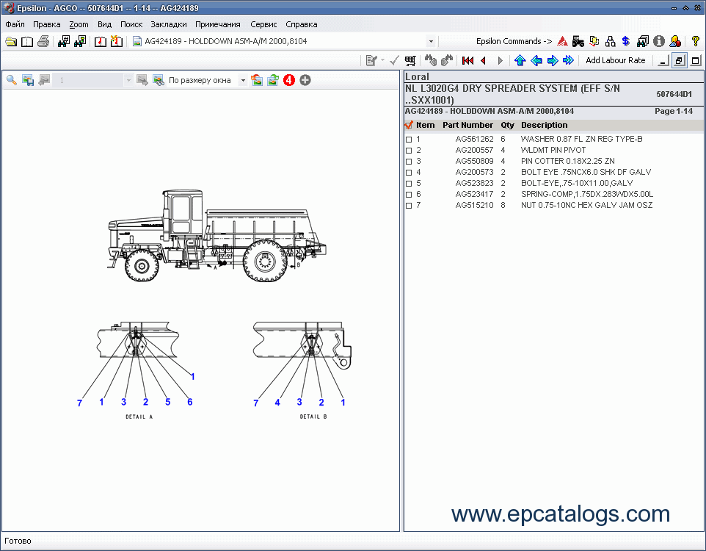
Task: Select the 'WLDMT PIN PIVOT' description text
Action: (x=553, y=150)
